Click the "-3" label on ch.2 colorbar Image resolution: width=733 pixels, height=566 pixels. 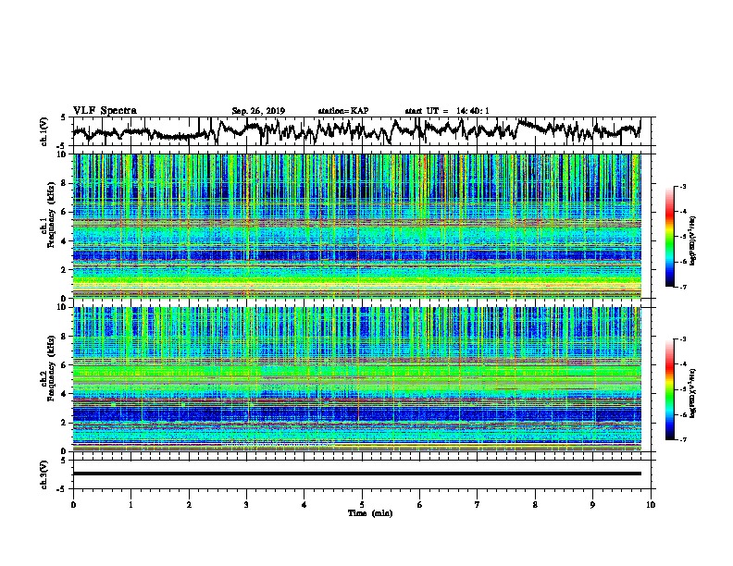(683, 339)
